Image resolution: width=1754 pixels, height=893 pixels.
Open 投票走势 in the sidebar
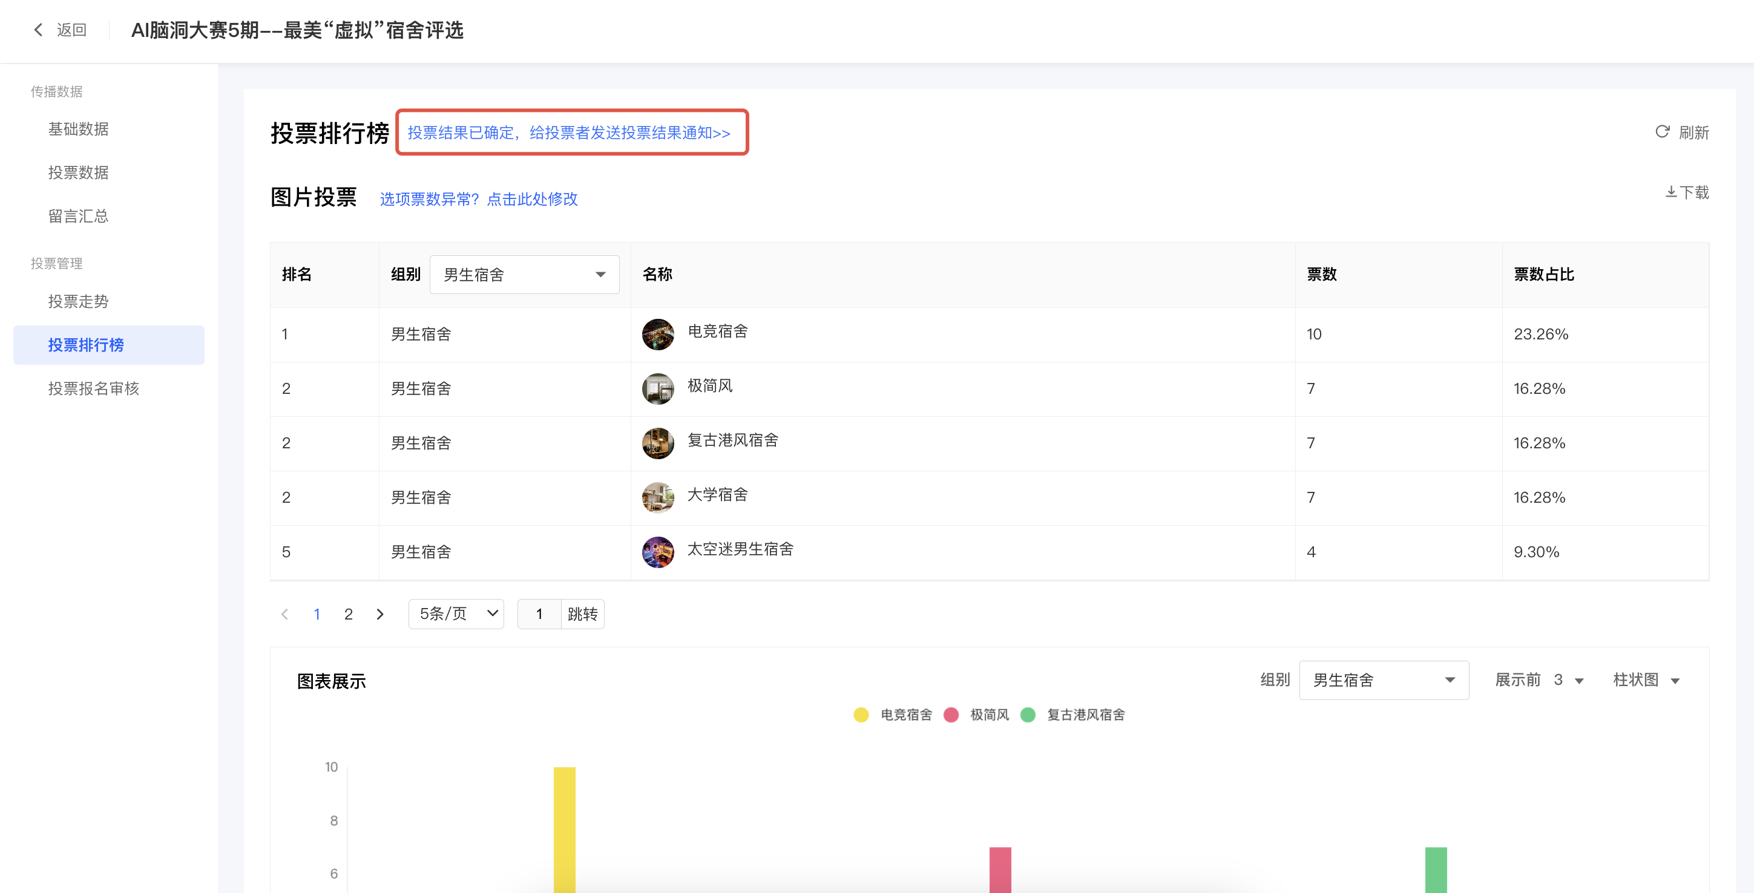78,301
